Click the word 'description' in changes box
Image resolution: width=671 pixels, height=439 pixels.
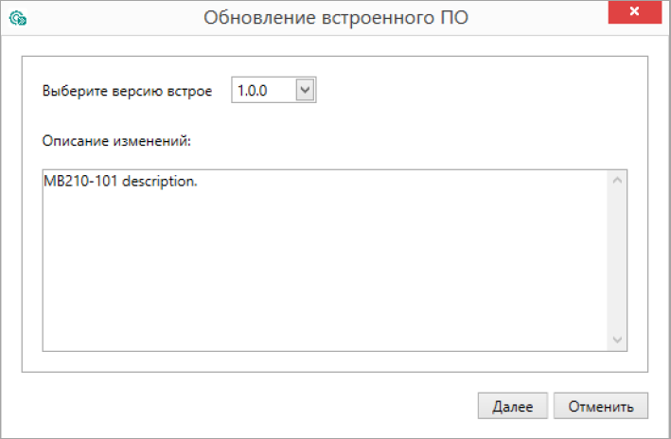coord(158,182)
